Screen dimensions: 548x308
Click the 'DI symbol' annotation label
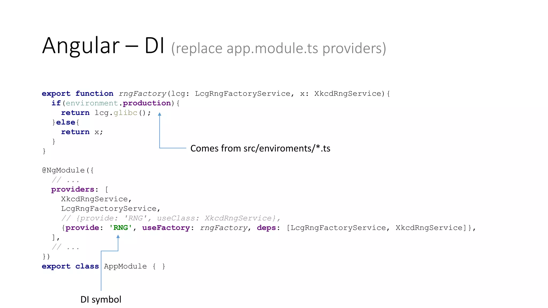coord(101,299)
